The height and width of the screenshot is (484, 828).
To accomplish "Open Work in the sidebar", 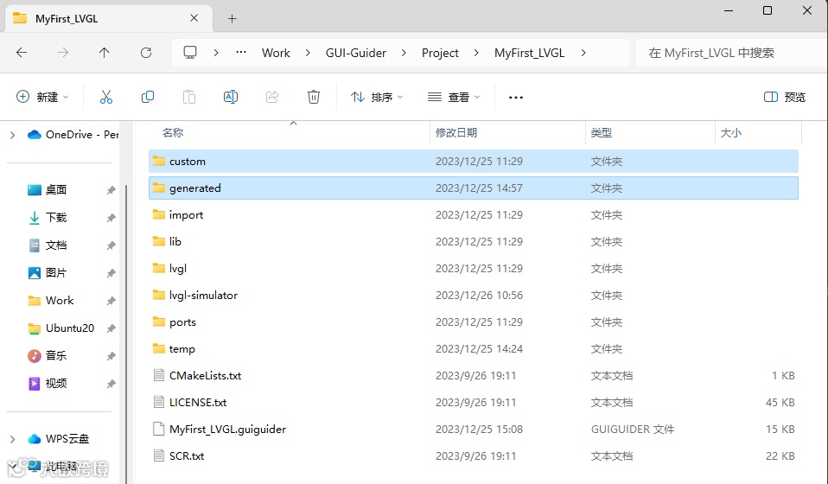I will 50,300.
